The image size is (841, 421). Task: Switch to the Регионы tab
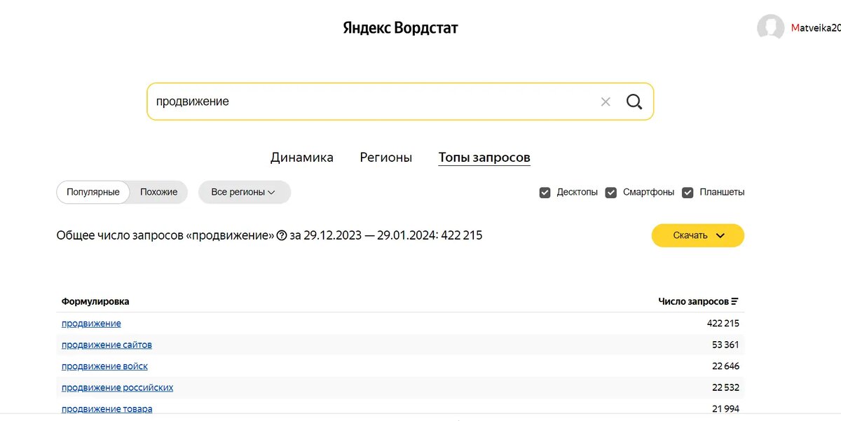click(x=386, y=158)
